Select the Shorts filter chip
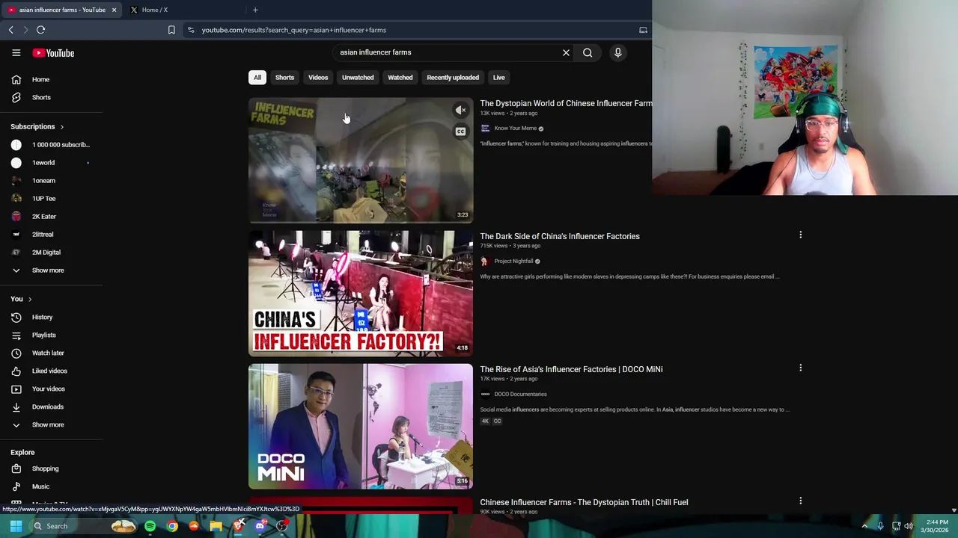This screenshot has height=538, width=958. (x=284, y=77)
